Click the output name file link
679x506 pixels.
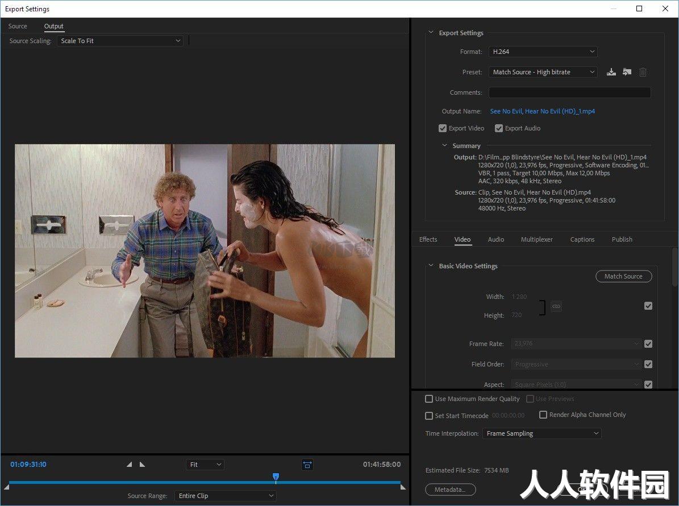(x=542, y=112)
